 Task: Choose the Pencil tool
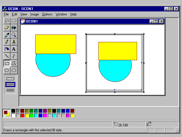pyautogui.click(x=7, y=42)
